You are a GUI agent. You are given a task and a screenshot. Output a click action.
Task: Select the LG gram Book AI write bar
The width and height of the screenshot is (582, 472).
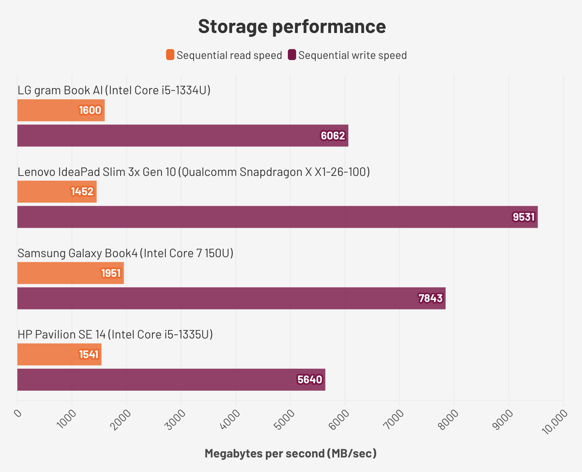[x=183, y=136]
